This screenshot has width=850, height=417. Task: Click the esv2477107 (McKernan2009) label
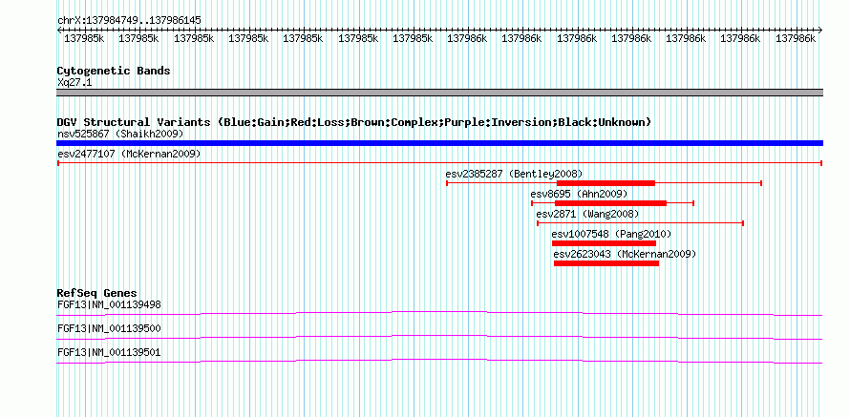(129, 155)
